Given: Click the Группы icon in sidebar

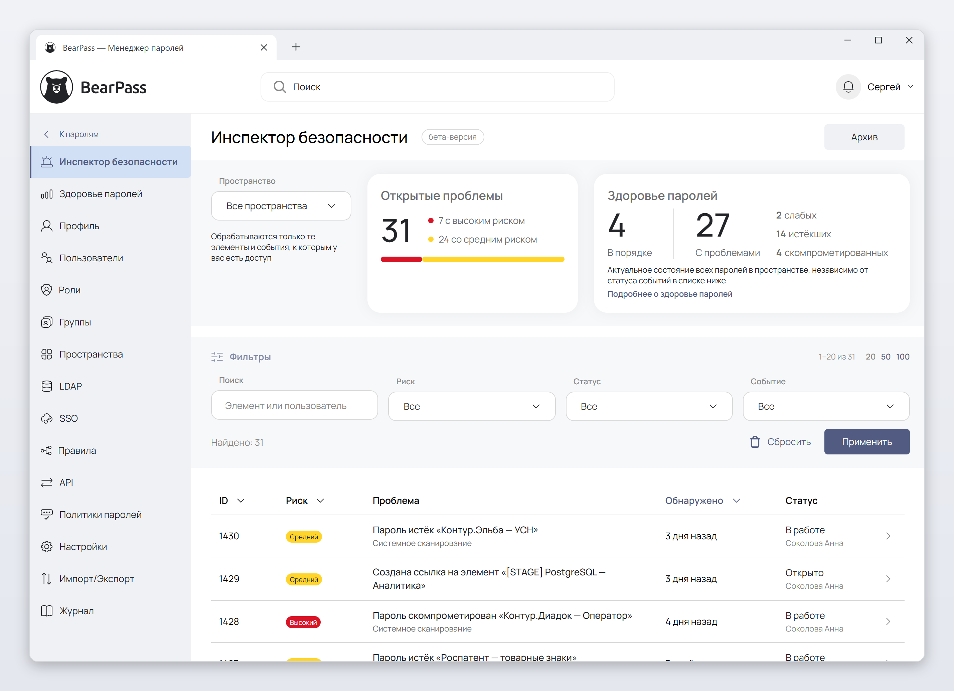Looking at the screenshot, I should (x=47, y=322).
